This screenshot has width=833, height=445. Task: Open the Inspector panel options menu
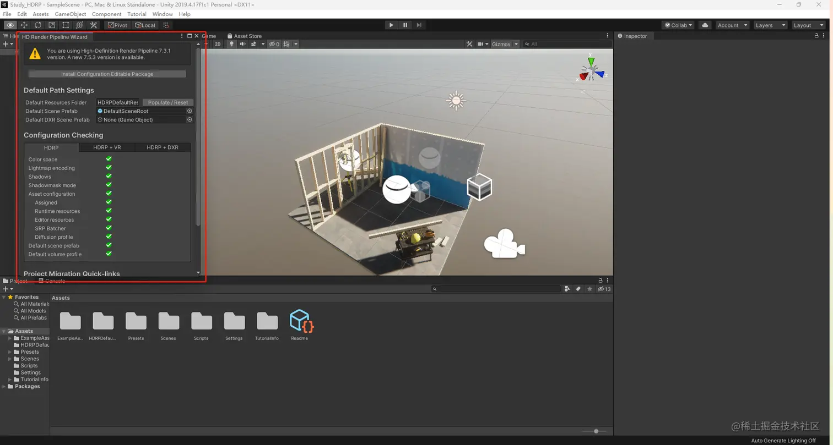pos(825,36)
